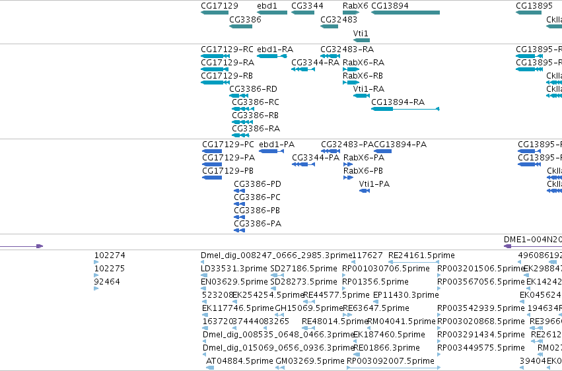Click the CG3386-PC protein label
The width and height of the screenshot is (562, 371).
[x=257, y=197]
